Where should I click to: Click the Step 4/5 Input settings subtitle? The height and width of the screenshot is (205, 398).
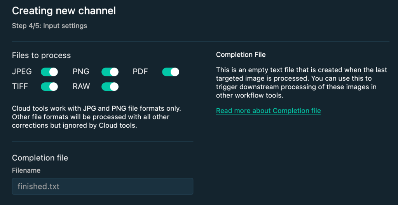click(49, 26)
